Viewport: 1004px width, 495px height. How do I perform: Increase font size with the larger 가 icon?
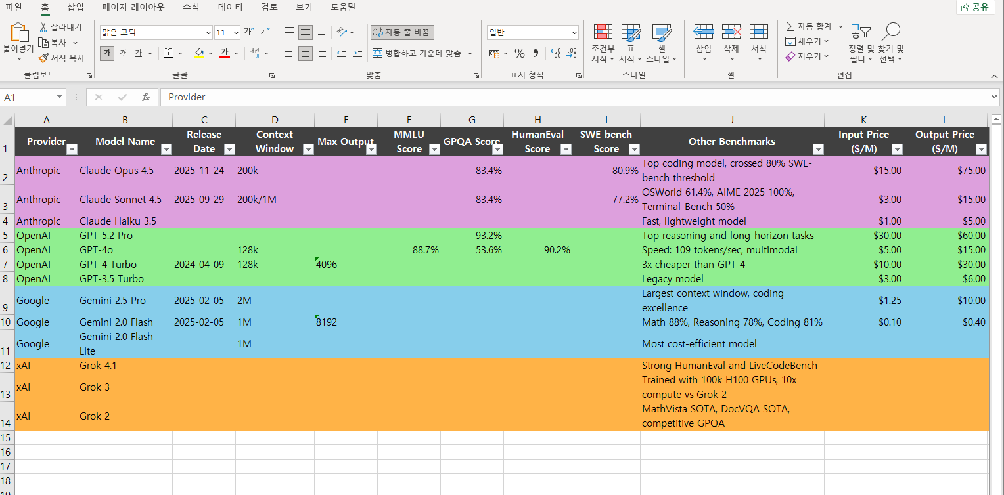248,32
